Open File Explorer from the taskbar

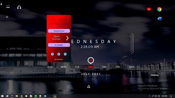pos(17,96)
